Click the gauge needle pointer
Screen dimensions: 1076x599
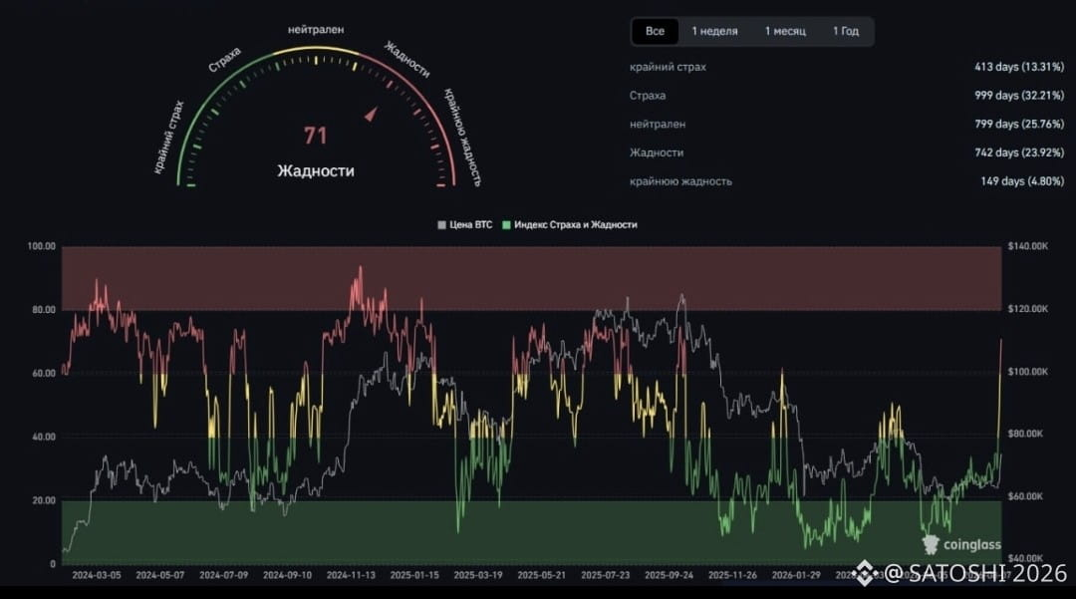372,114
